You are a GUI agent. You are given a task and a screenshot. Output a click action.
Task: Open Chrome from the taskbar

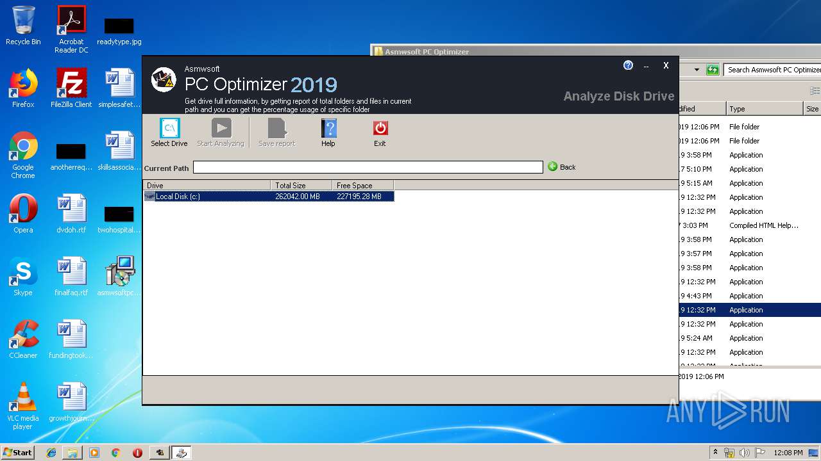pyautogui.click(x=115, y=453)
